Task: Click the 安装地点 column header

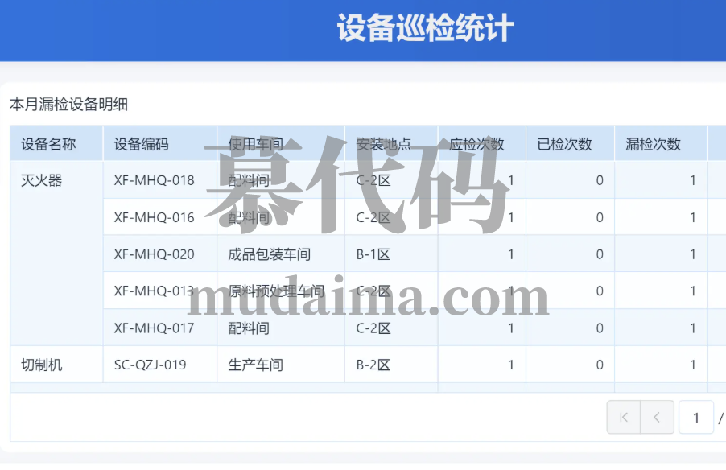Action: pos(384,144)
